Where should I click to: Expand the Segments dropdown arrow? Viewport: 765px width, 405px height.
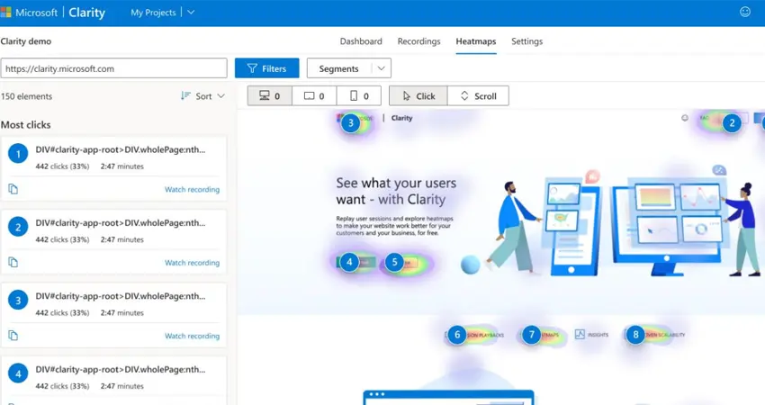coord(381,68)
